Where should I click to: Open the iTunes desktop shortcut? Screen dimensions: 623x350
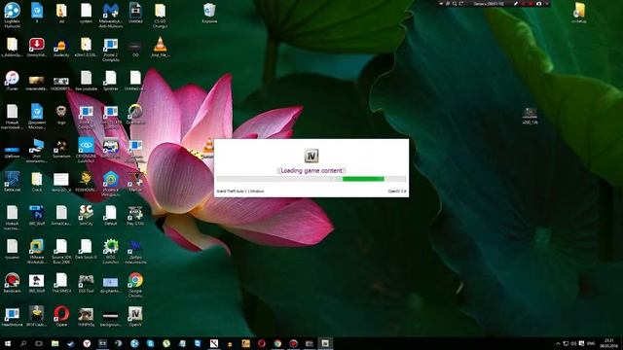coord(12,81)
